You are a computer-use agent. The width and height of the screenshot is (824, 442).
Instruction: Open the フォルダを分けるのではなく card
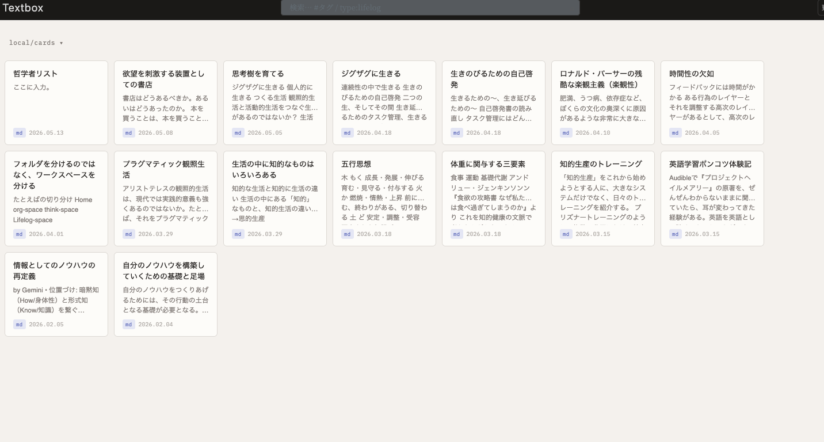(x=56, y=199)
